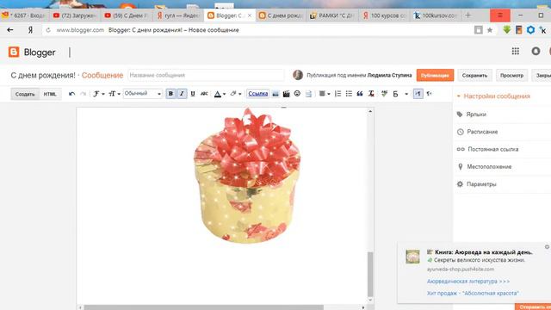Open the font size dropdown

coord(115,94)
